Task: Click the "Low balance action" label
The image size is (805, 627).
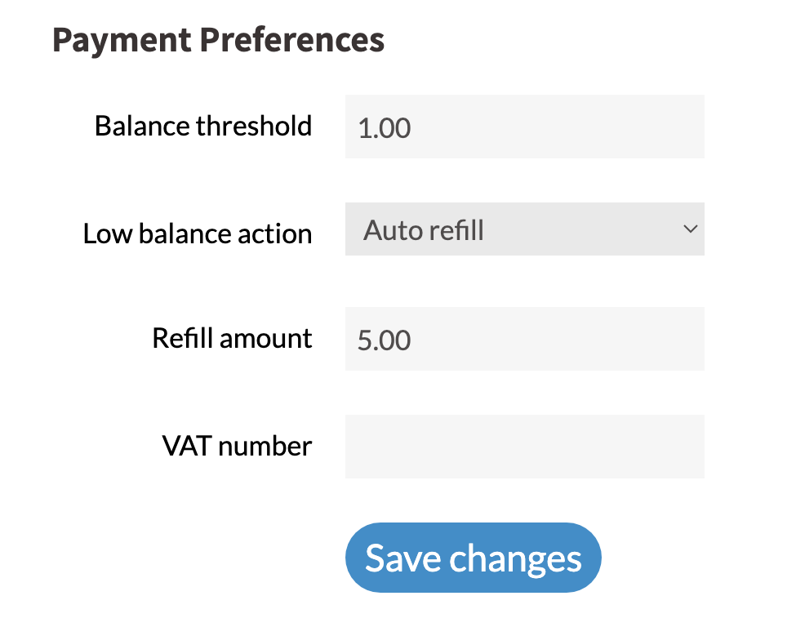Action: click(x=198, y=234)
